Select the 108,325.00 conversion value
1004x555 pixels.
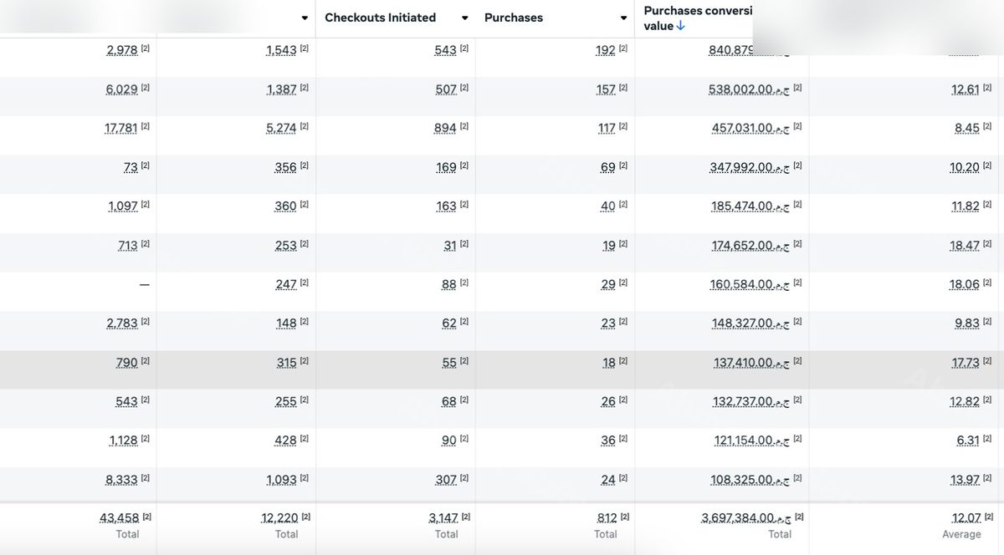point(750,479)
